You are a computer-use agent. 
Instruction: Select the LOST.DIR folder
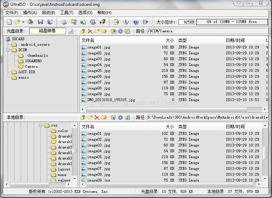pos(27,72)
